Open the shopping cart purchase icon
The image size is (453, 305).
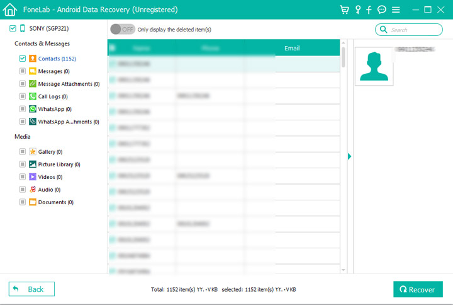coord(344,9)
